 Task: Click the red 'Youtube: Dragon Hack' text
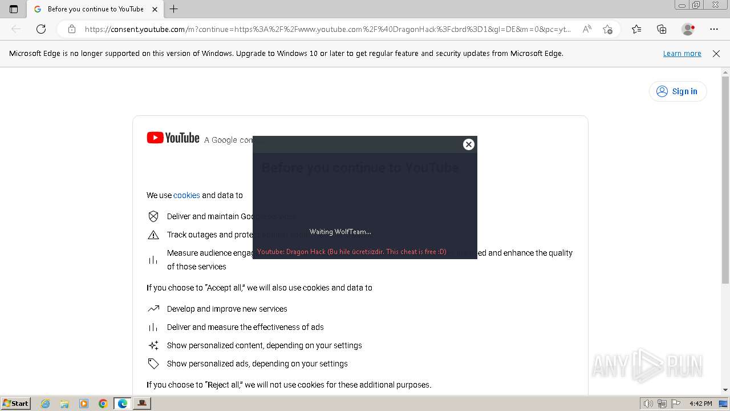point(352,252)
